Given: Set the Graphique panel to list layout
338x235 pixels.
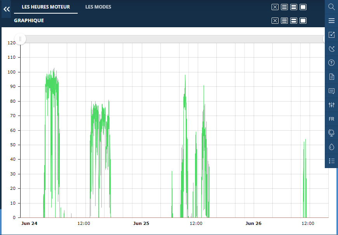Looking at the screenshot, I should (284, 21).
